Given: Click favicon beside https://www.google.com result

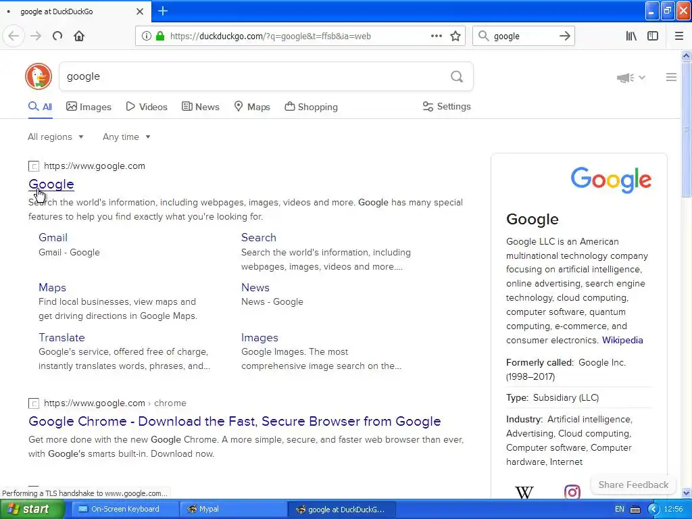Looking at the screenshot, I should tap(34, 166).
